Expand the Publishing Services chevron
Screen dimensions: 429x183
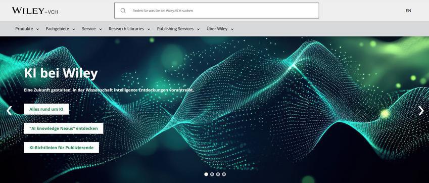coord(198,29)
